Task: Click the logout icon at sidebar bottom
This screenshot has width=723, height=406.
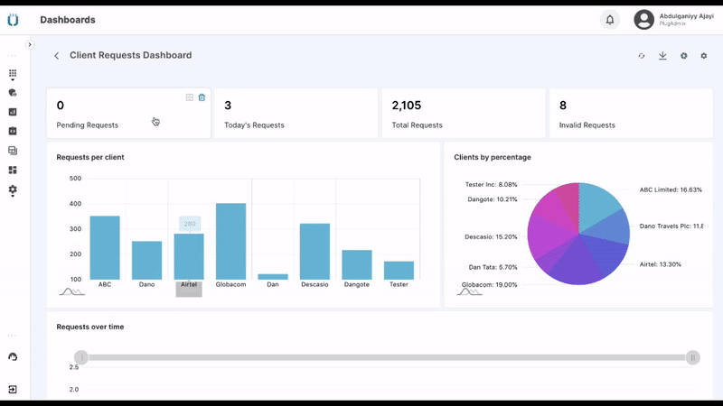Action: point(13,390)
